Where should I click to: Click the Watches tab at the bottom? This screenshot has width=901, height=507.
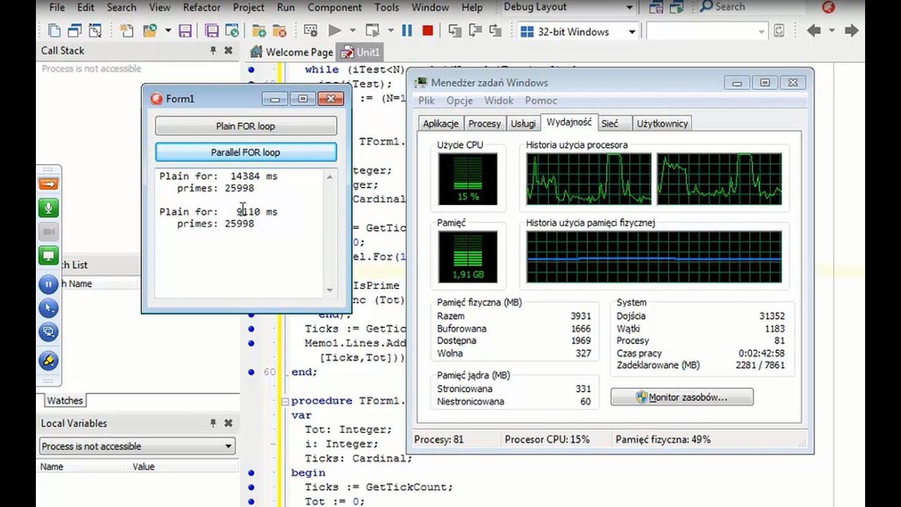coord(65,401)
